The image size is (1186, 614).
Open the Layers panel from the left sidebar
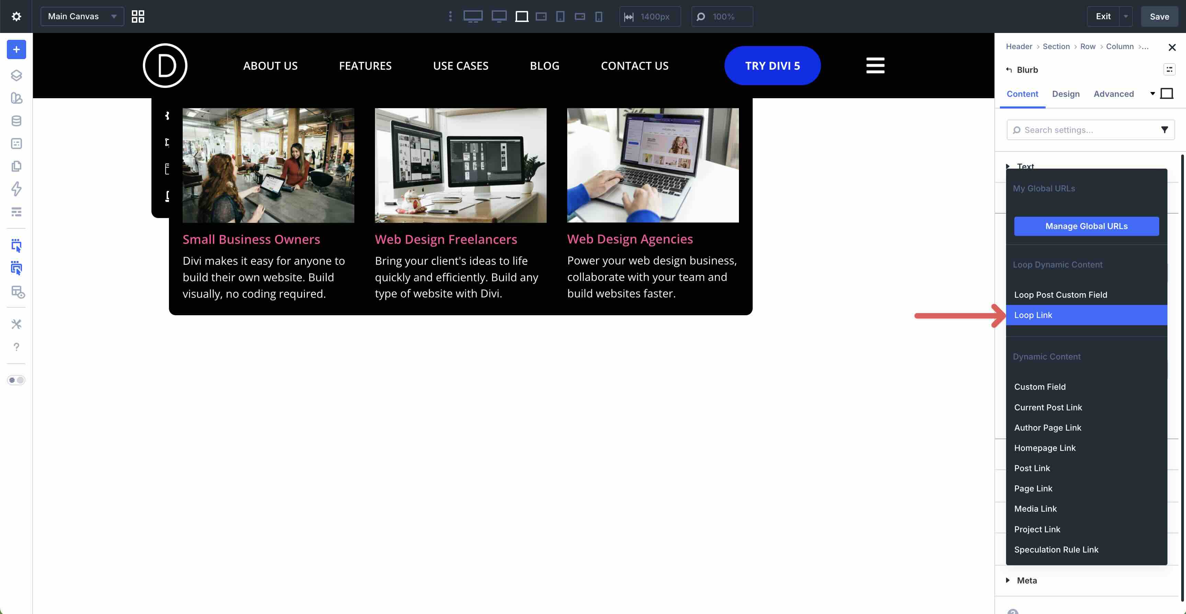click(16, 76)
